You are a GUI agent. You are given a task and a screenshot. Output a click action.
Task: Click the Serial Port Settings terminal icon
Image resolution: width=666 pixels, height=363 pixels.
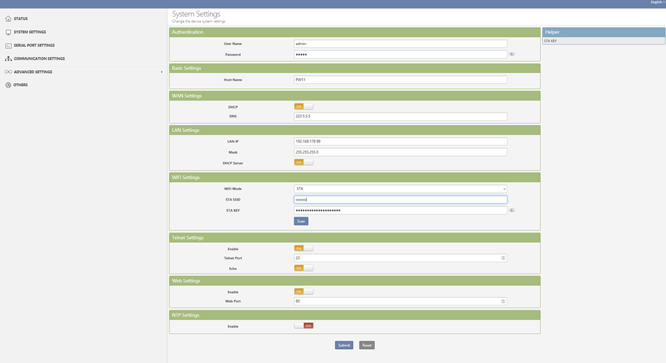[x=8, y=45]
